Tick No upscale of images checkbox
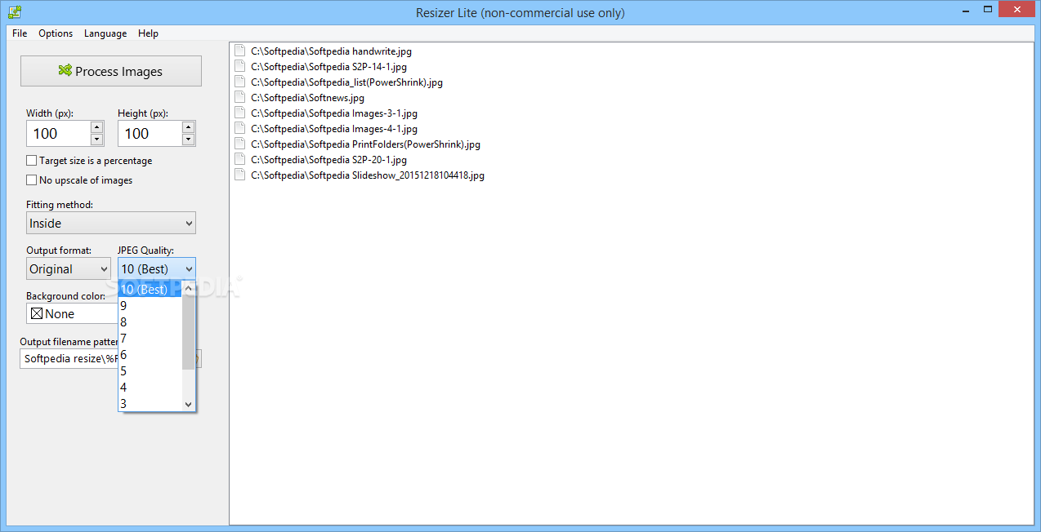 32,180
